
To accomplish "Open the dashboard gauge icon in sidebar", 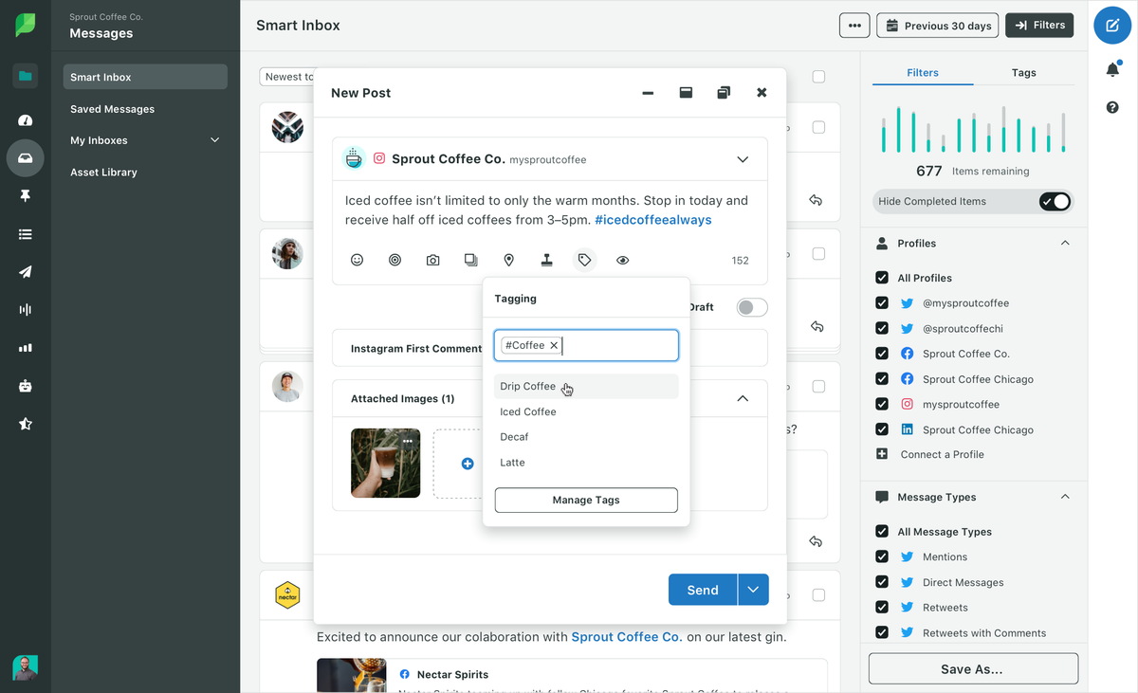I will pos(26,120).
